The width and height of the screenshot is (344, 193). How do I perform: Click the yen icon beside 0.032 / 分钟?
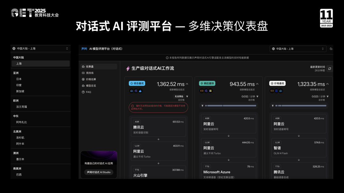click(x=257, y=96)
